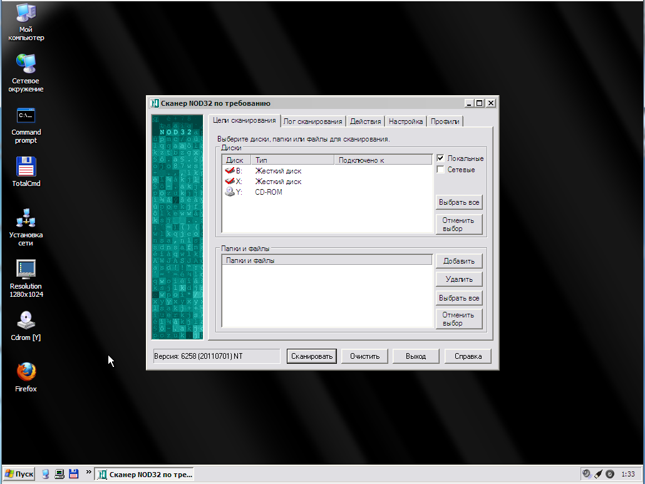Click the Тип column header in disk list
The height and width of the screenshot is (484, 645).
point(292,160)
